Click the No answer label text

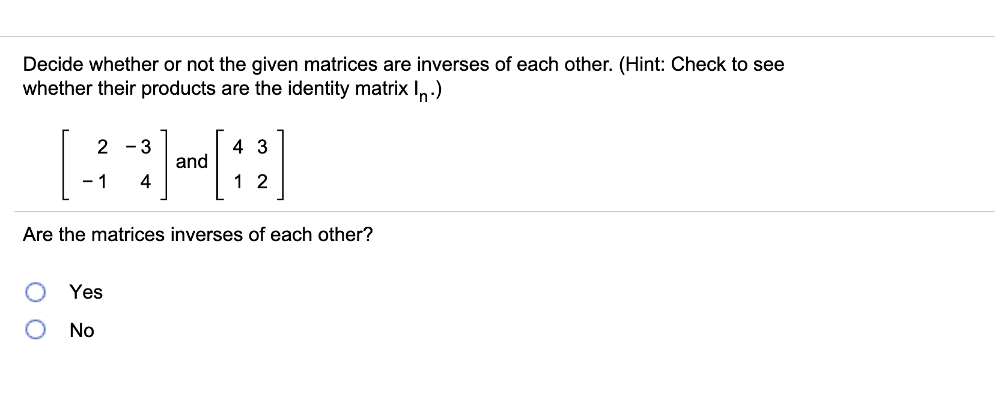pos(81,330)
